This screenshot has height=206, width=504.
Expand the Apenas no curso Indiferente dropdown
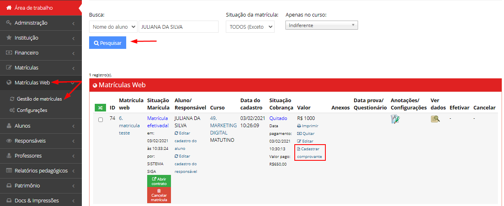(x=321, y=25)
